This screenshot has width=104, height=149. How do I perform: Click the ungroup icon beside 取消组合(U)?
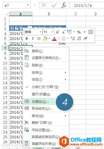(x=27, y=108)
